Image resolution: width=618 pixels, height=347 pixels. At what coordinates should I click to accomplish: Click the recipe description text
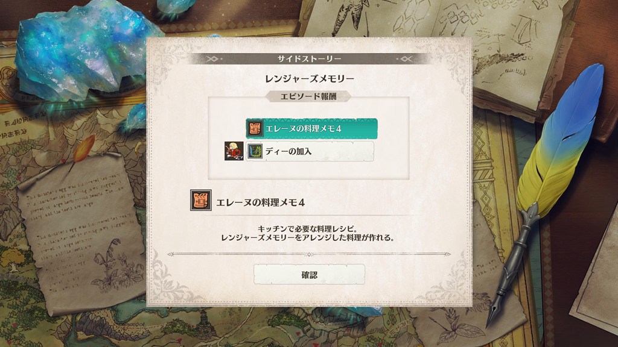click(x=308, y=233)
